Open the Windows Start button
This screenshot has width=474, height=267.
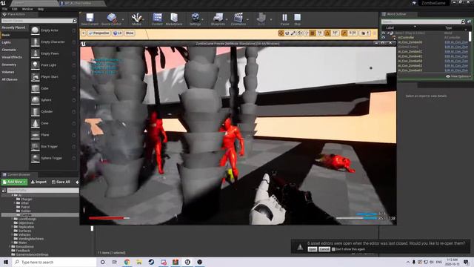[x=5, y=262]
